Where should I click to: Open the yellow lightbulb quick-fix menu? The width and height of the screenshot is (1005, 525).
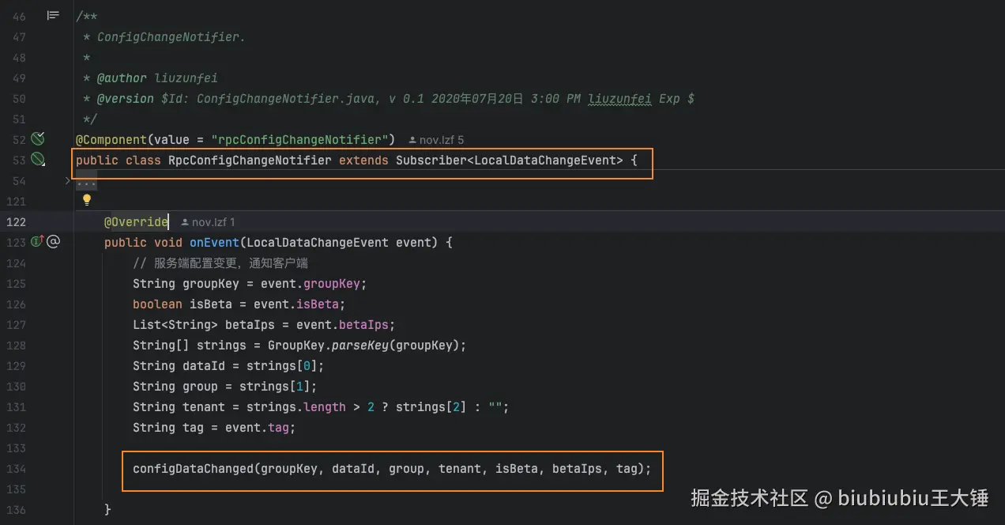87,200
